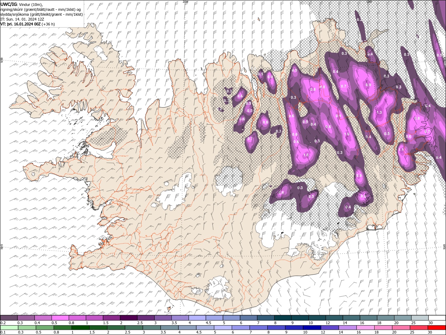Select the light gray snow swatch between 25 and 30
The image size is (446, 335).
pos(420,318)
